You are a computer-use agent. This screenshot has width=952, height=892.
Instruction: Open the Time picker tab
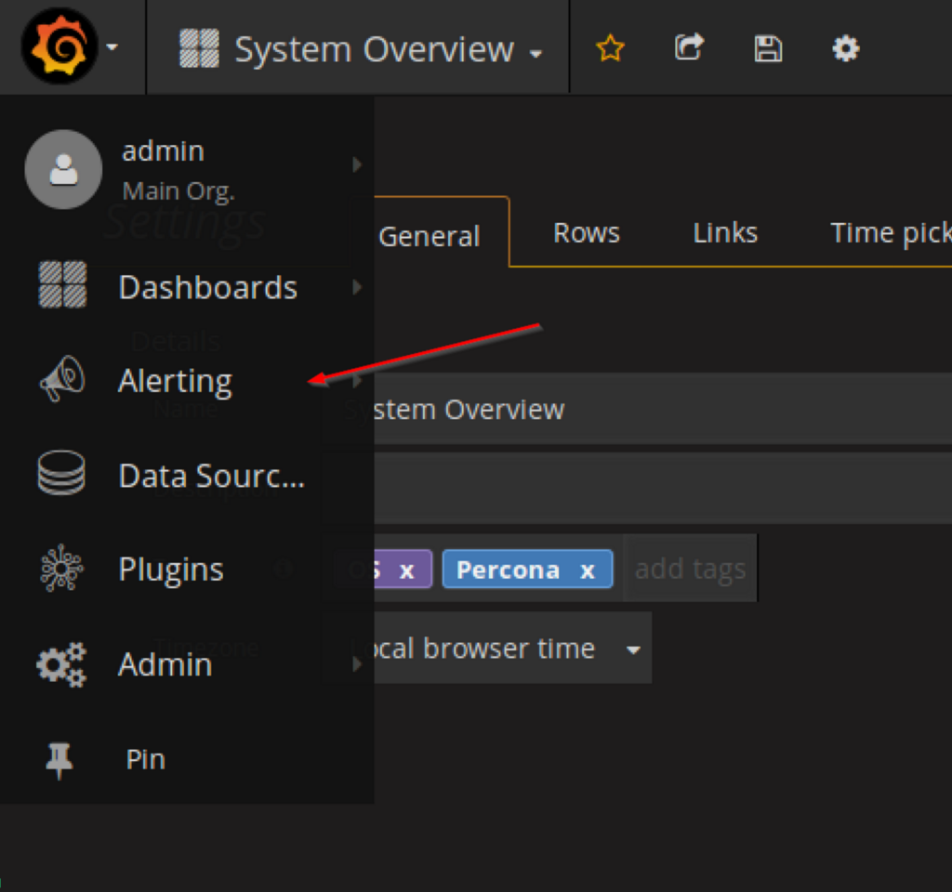(x=890, y=232)
